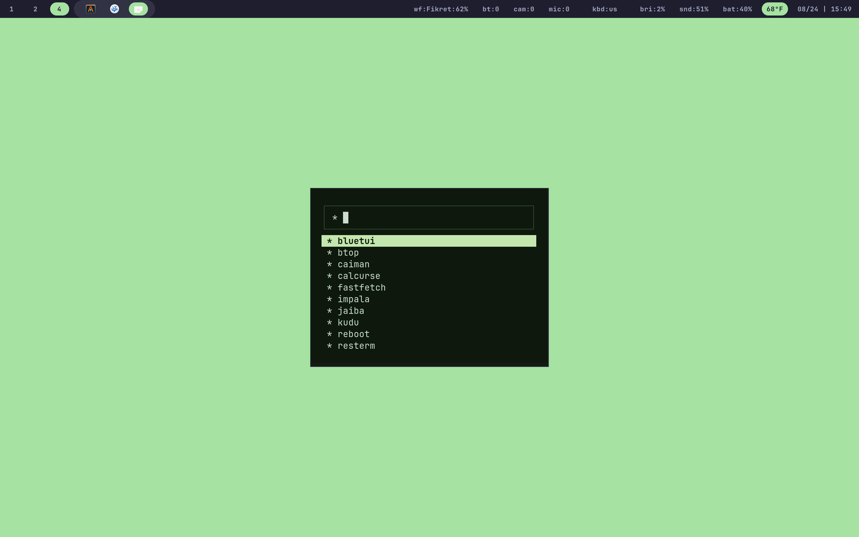Choose caiman in the launcher list
This screenshot has width=859, height=537.
tap(428, 264)
